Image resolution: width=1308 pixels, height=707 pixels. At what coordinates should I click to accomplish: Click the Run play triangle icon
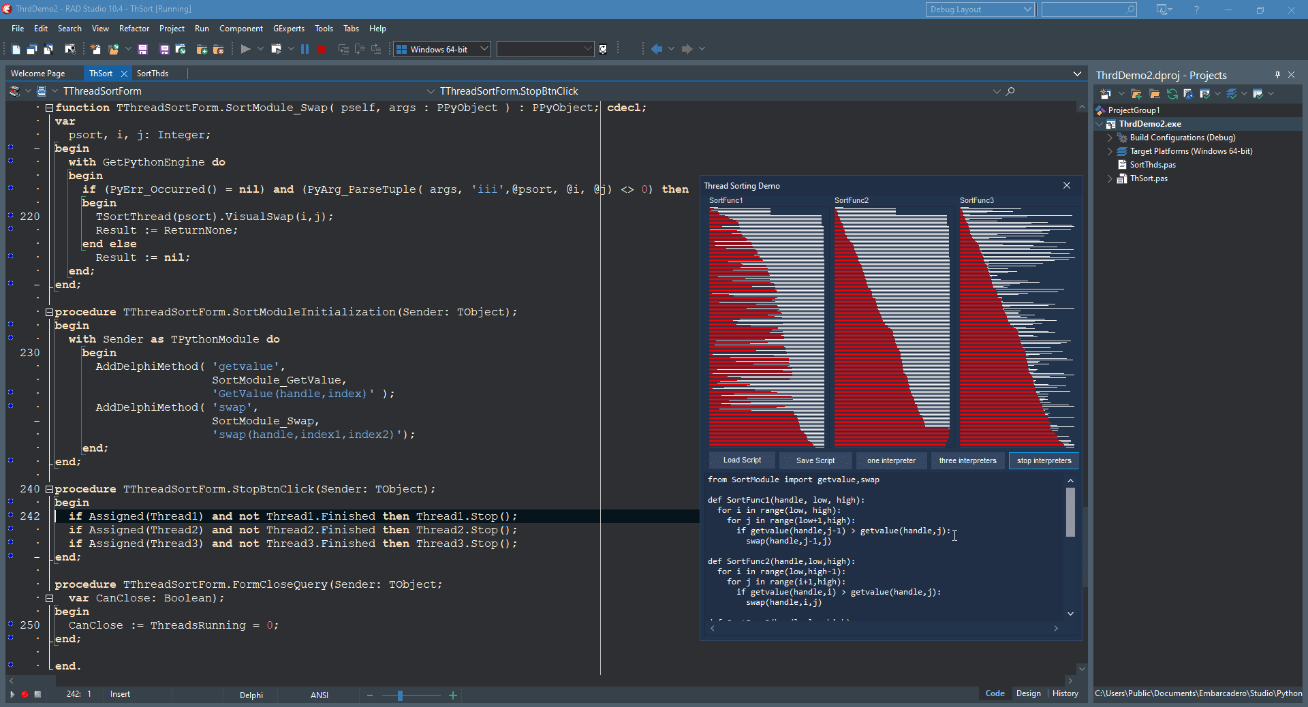[x=245, y=49]
